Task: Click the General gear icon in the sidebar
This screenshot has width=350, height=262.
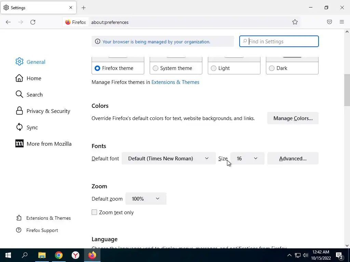Action: [x=19, y=62]
